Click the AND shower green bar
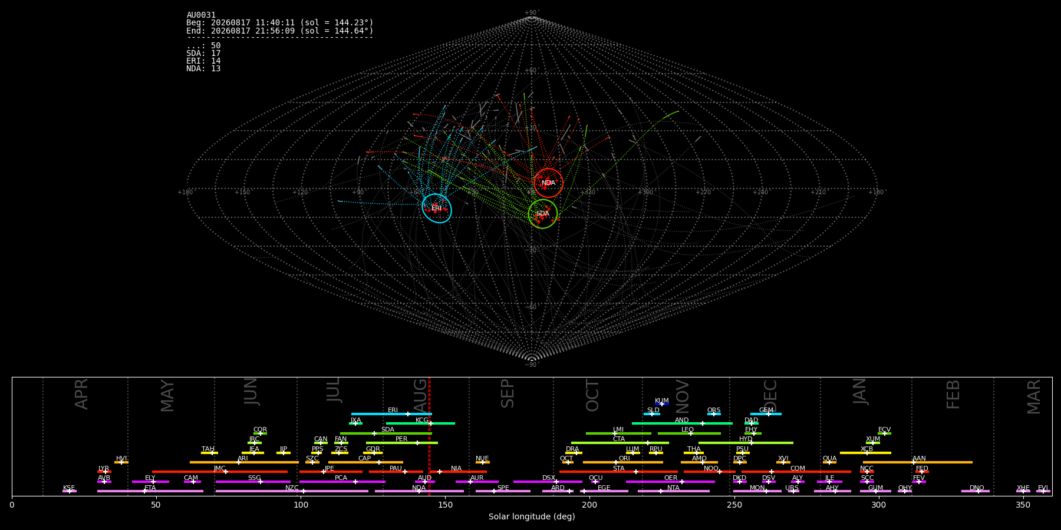The height and width of the screenshot is (530, 1061). click(x=682, y=423)
